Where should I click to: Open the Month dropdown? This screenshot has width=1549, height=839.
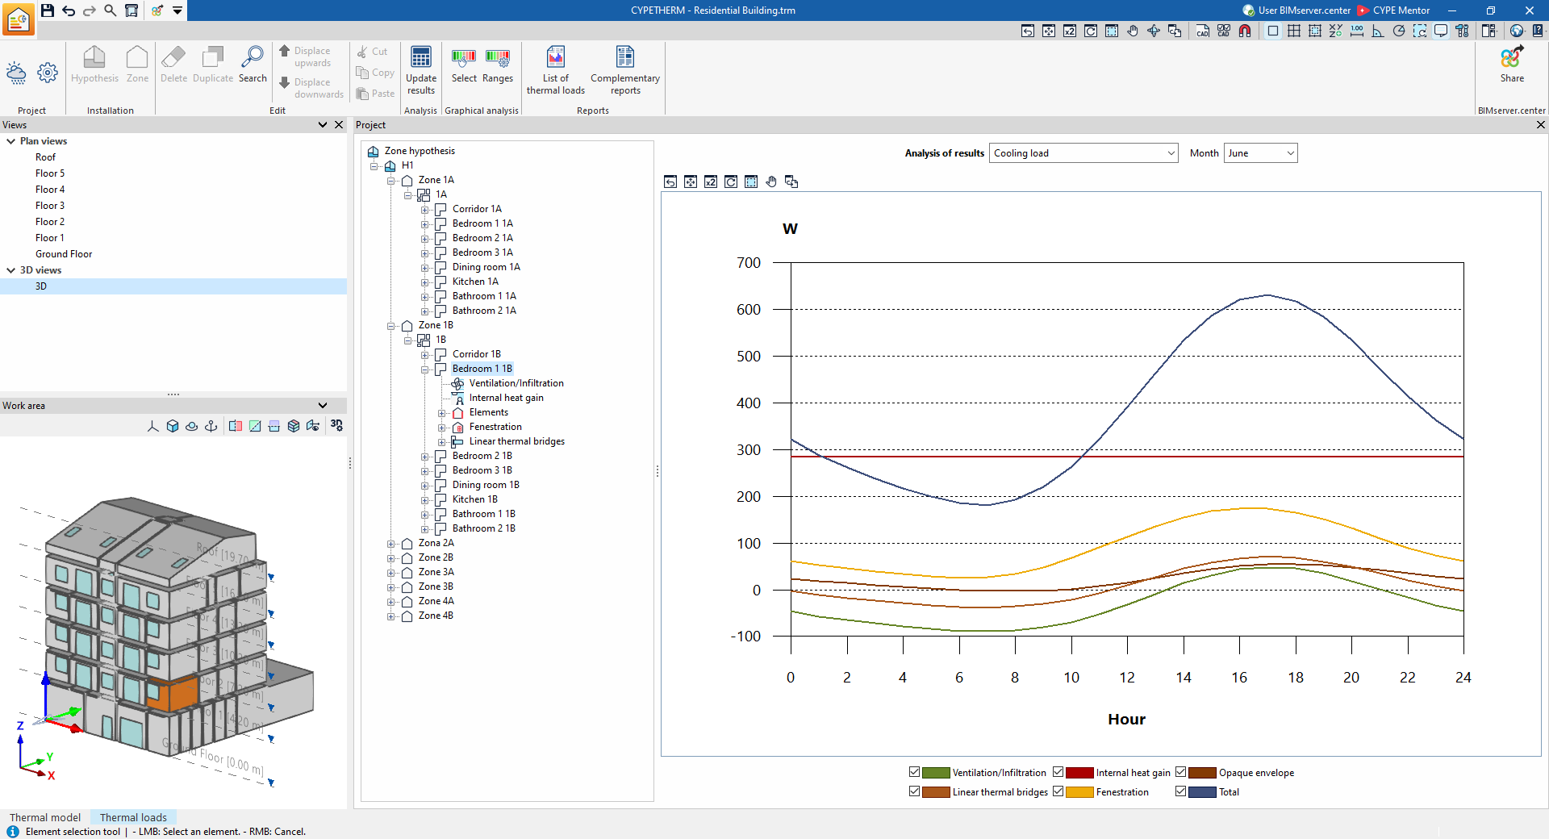[x=1260, y=153]
